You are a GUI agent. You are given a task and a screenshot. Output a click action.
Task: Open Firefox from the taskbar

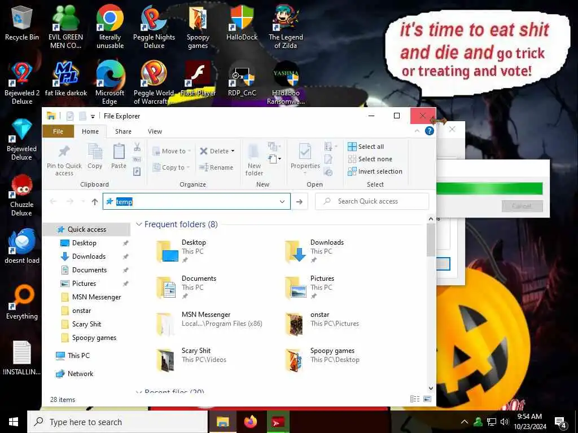click(x=251, y=422)
